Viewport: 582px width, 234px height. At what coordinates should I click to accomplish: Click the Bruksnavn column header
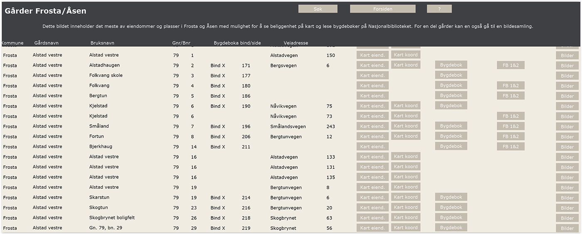tap(102, 43)
